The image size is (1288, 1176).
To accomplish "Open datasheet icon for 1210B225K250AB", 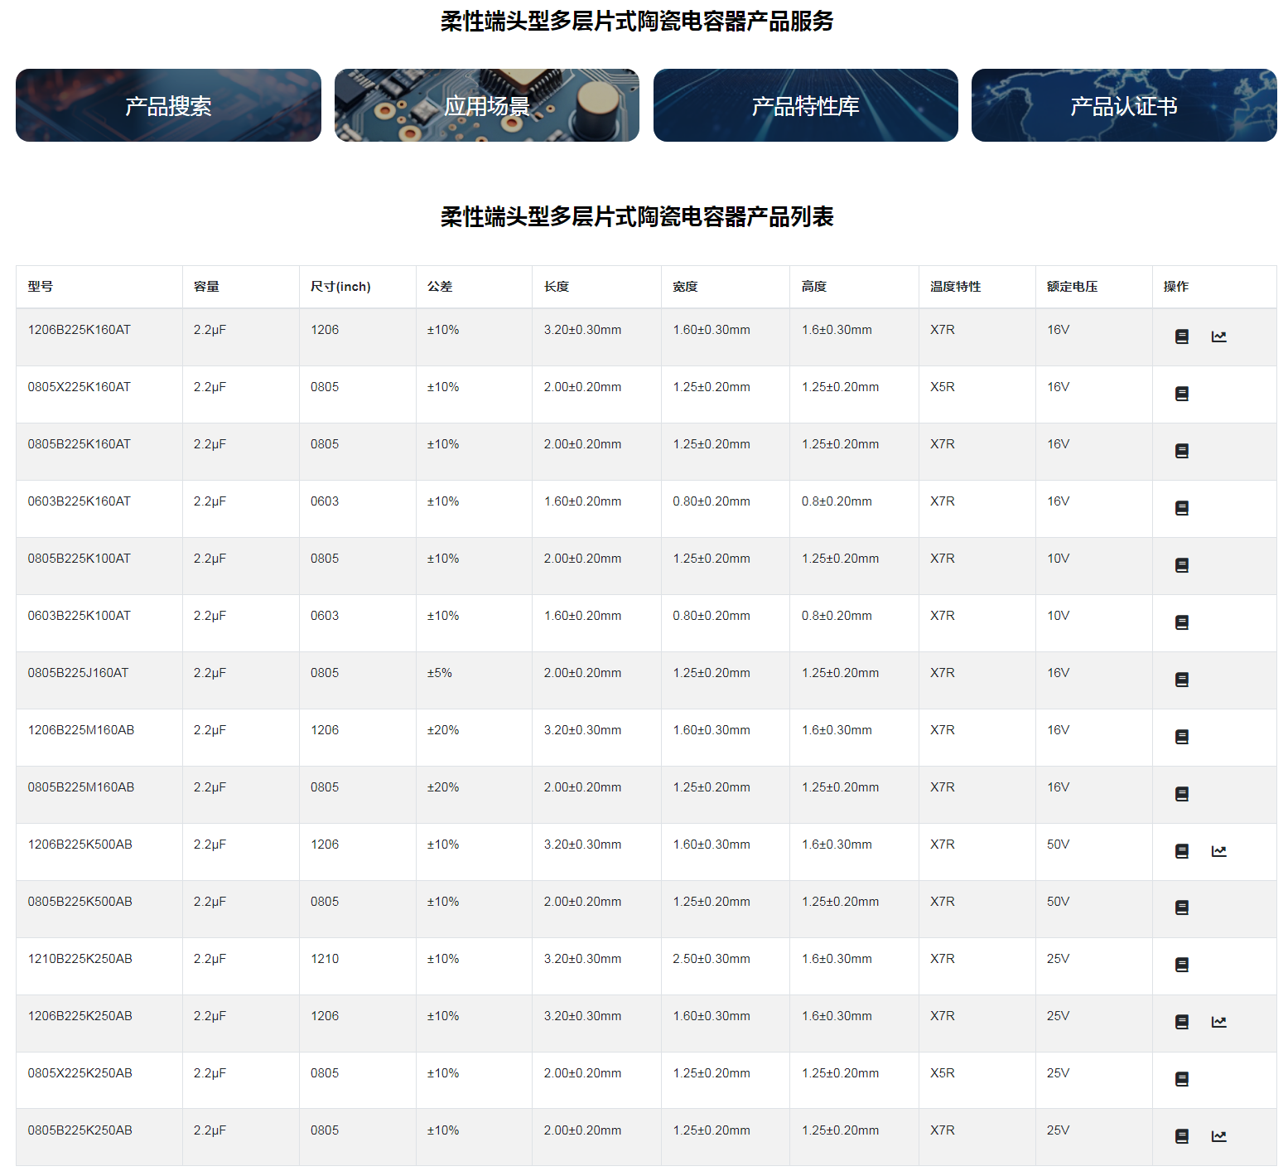I will pos(1182,965).
